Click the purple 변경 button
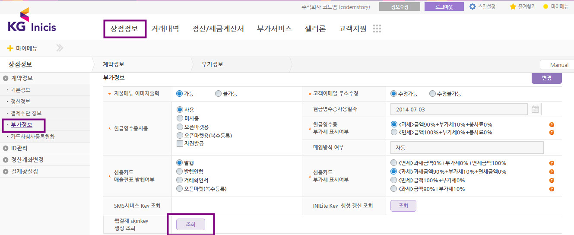This screenshot has width=574, height=235. click(x=547, y=78)
